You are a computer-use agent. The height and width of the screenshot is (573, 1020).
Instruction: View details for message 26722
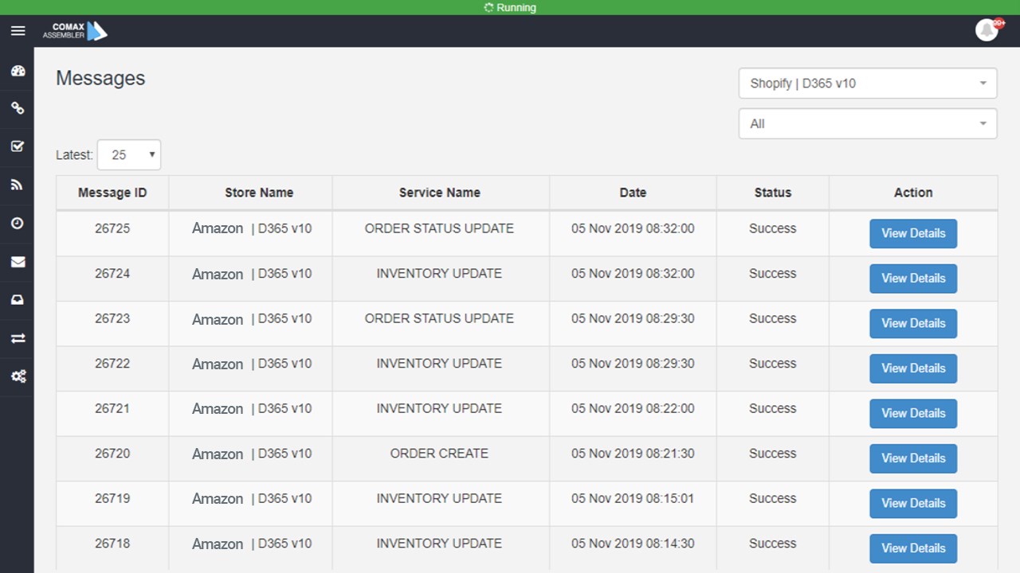pos(913,368)
